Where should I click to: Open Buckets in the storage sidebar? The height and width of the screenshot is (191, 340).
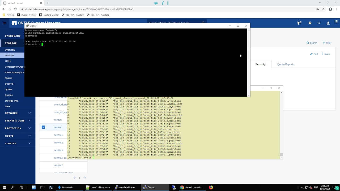(x=9, y=84)
